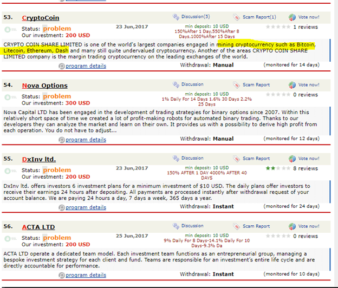Viewport: 338px width, 288px height.
Task: Open CryptoCoin program details link
Action: point(86,66)
